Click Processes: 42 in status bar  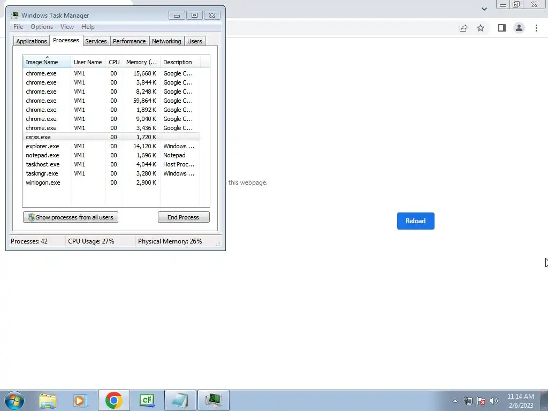coord(29,241)
